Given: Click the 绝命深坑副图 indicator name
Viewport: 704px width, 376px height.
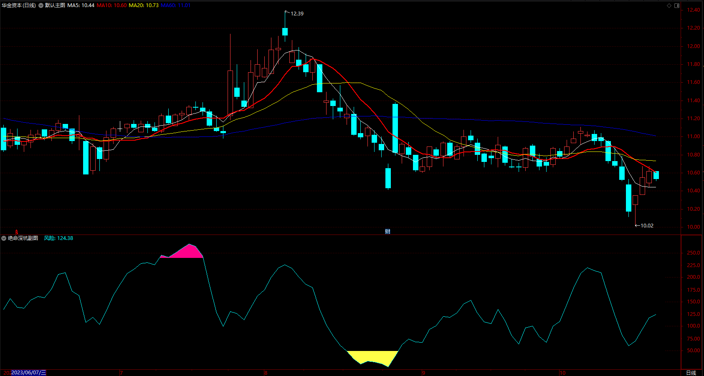Looking at the screenshot, I should (x=23, y=238).
